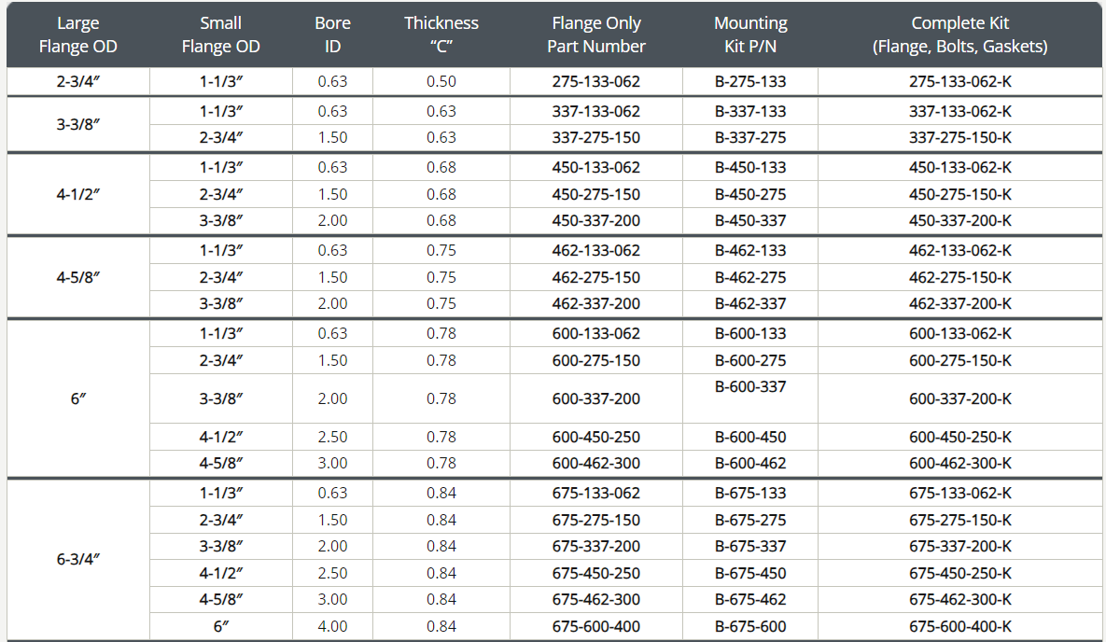The width and height of the screenshot is (1106, 642).
Task: Click complete kit 600-462-300-K
Action: (960, 464)
